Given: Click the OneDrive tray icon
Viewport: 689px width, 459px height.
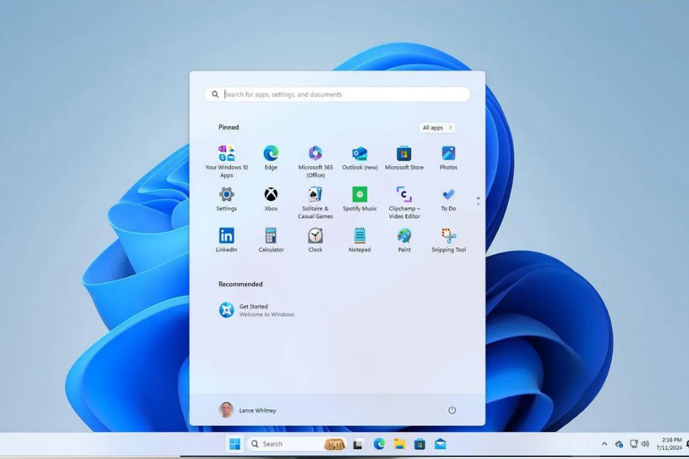Looking at the screenshot, I should [619, 444].
